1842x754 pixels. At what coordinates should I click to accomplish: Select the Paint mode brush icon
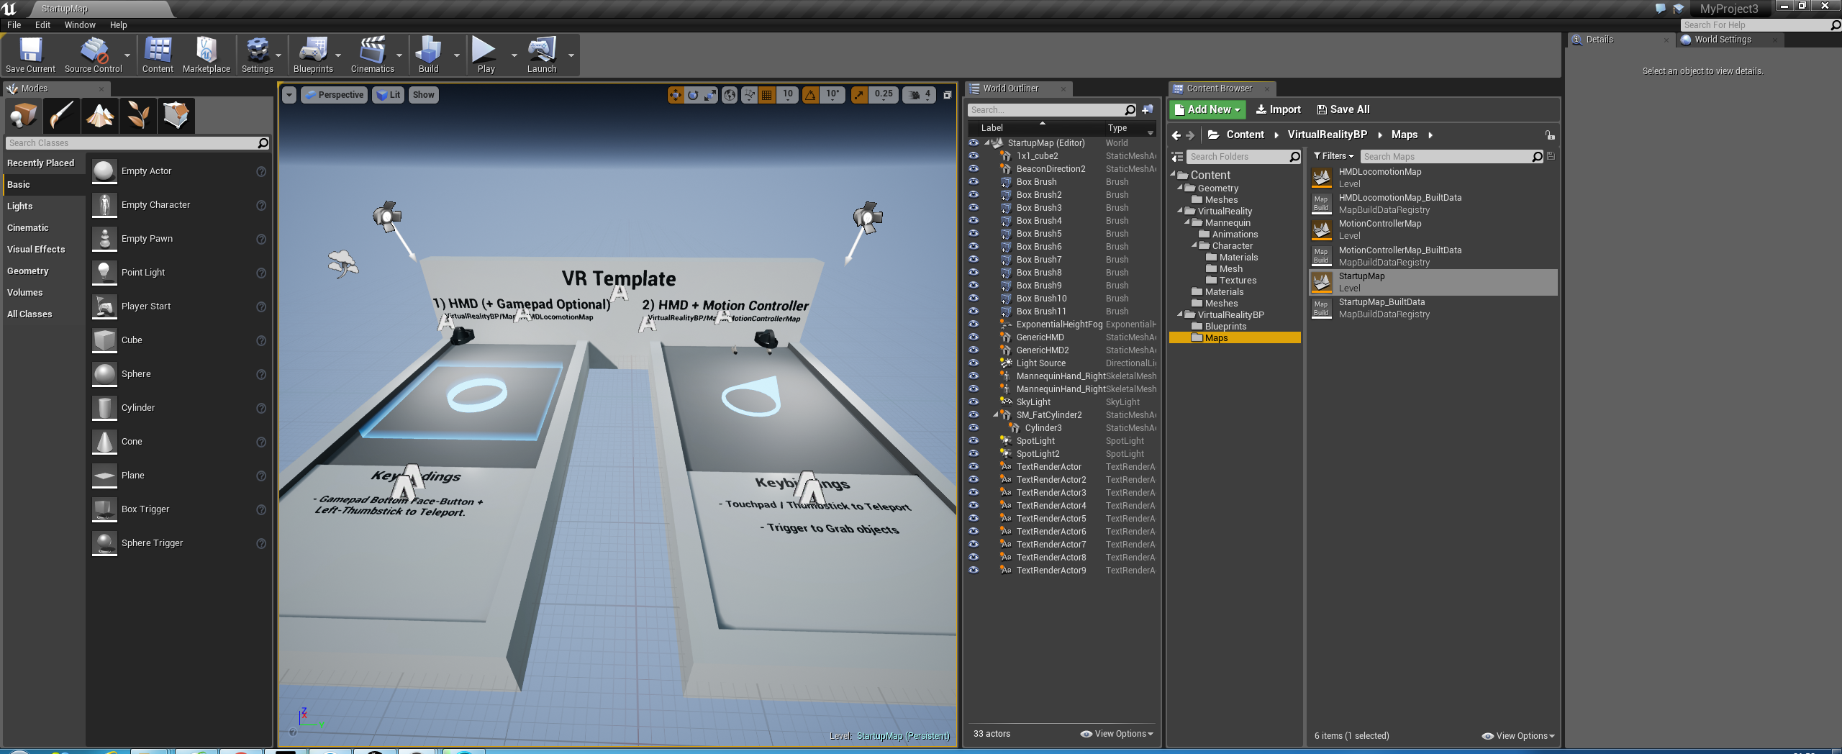pyautogui.click(x=62, y=115)
